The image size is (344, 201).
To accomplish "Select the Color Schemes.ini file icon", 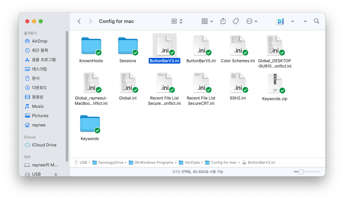I will 238,45.
